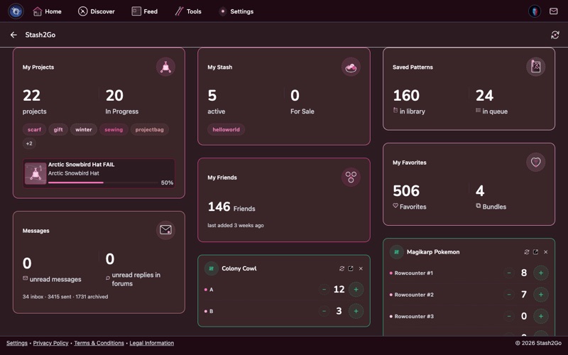This screenshot has width=568, height=355.
Task: Close the Magikarp Pokemon widget
Action: pyautogui.click(x=546, y=252)
